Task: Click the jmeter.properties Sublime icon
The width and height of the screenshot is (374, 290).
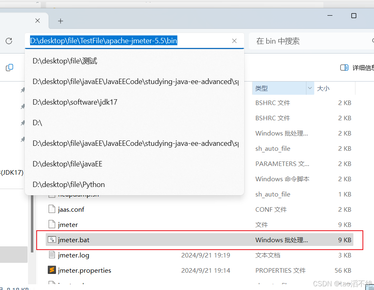Action: point(52,270)
